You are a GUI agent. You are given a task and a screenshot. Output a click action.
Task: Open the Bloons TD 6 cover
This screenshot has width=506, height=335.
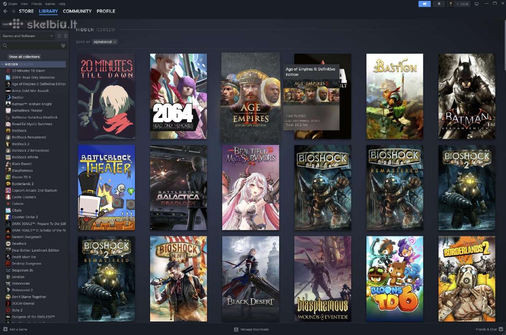click(x=395, y=279)
